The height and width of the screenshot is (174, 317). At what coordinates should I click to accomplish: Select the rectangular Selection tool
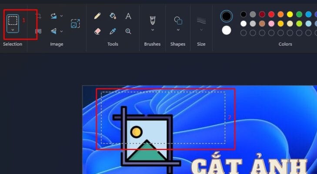[x=13, y=20]
